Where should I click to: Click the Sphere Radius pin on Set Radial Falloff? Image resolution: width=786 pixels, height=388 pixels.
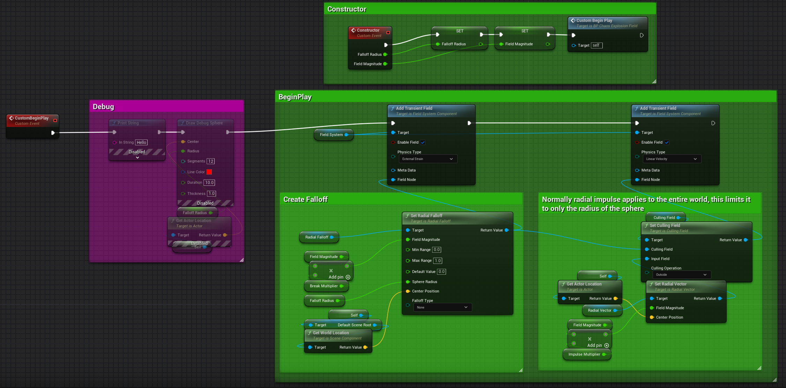pyautogui.click(x=408, y=282)
